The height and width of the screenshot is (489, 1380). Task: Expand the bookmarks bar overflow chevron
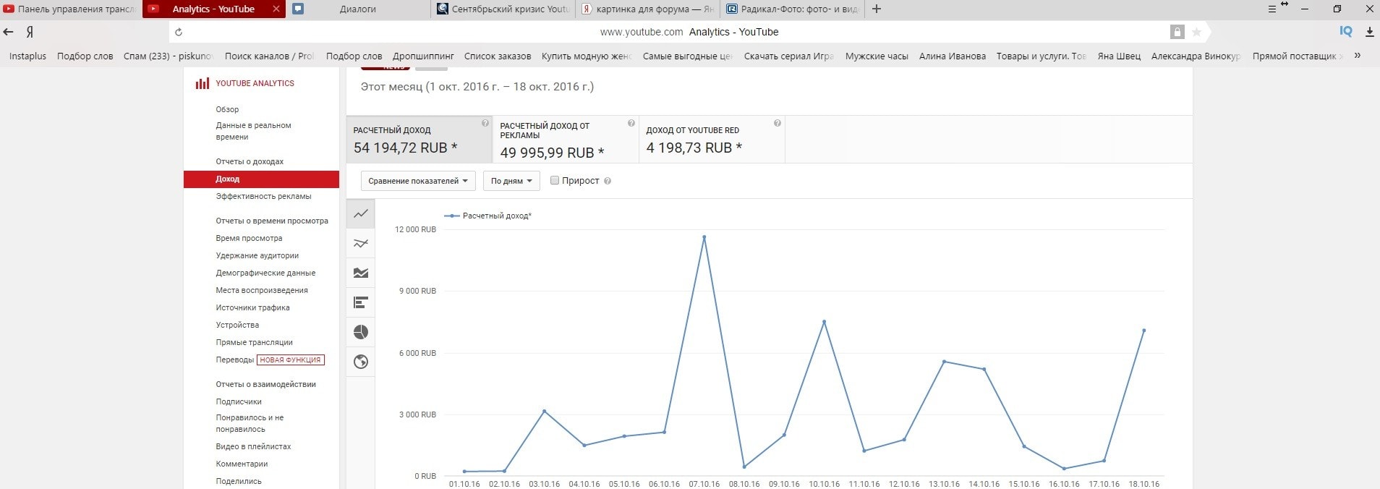point(1357,56)
